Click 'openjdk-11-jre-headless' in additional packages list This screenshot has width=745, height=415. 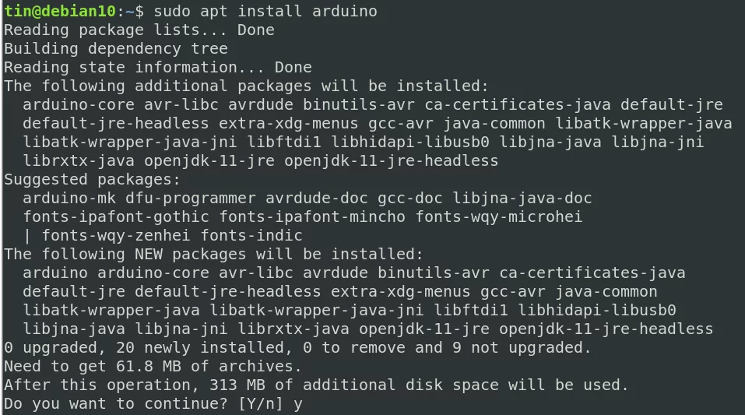[391, 160]
